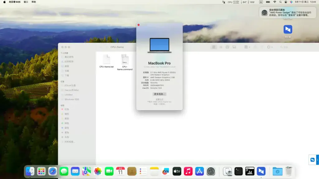Select Windows-SSD in Finder sidebar

pyautogui.click(x=72, y=99)
